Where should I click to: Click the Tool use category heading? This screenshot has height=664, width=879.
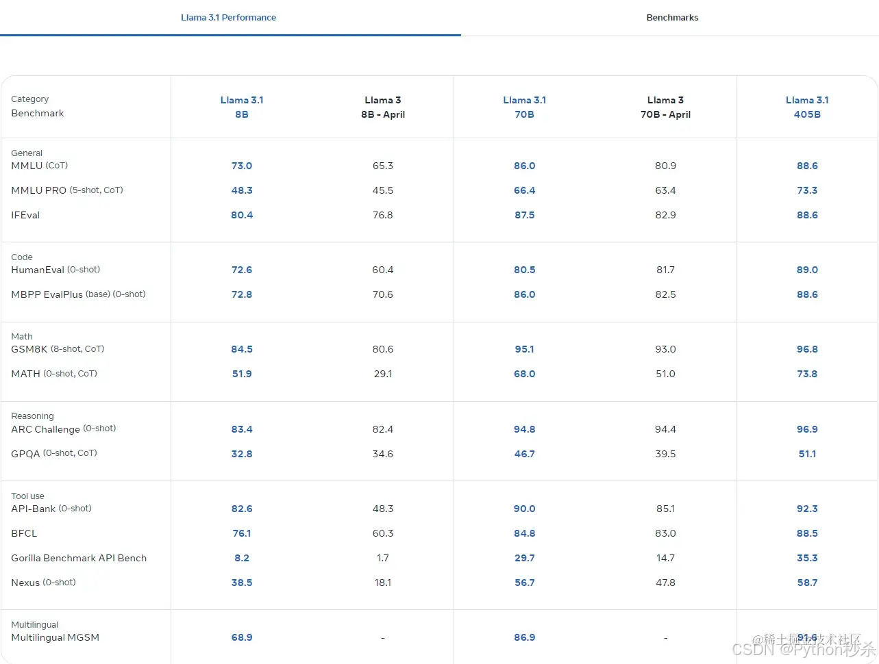(x=27, y=496)
